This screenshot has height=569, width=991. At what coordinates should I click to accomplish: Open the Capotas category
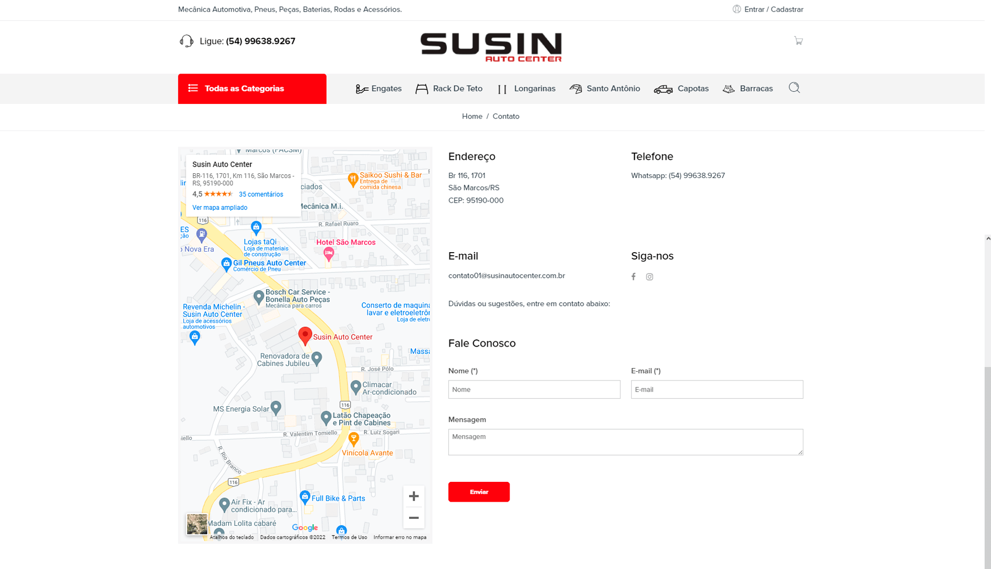tap(681, 89)
